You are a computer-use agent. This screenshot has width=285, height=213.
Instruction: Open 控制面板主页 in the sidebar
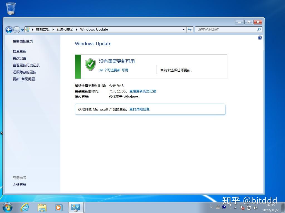point(23,41)
